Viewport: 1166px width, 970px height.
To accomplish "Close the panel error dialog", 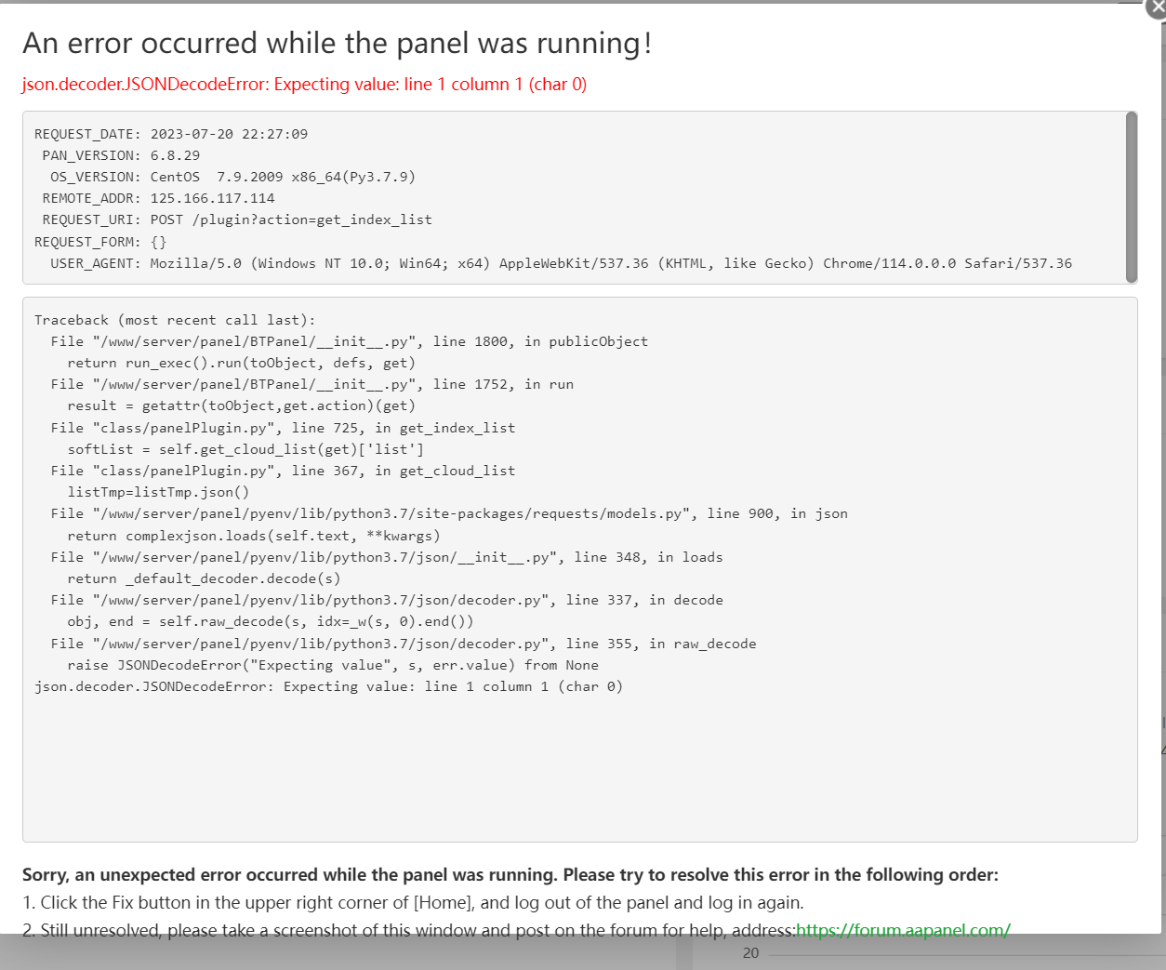I will (x=1157, y=7).
